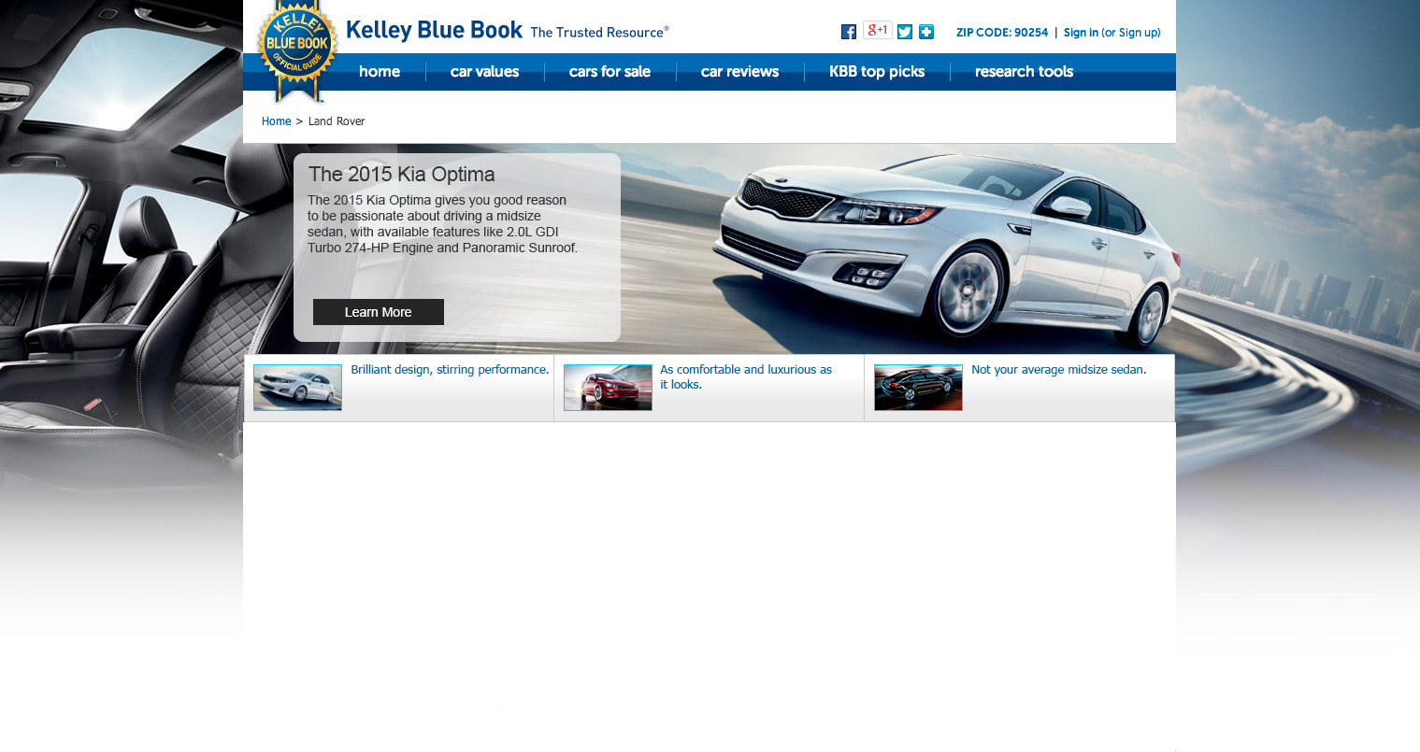1420x752 pixels.
Task: Open the KBB top picks menu
Action: tap(877, 72)
